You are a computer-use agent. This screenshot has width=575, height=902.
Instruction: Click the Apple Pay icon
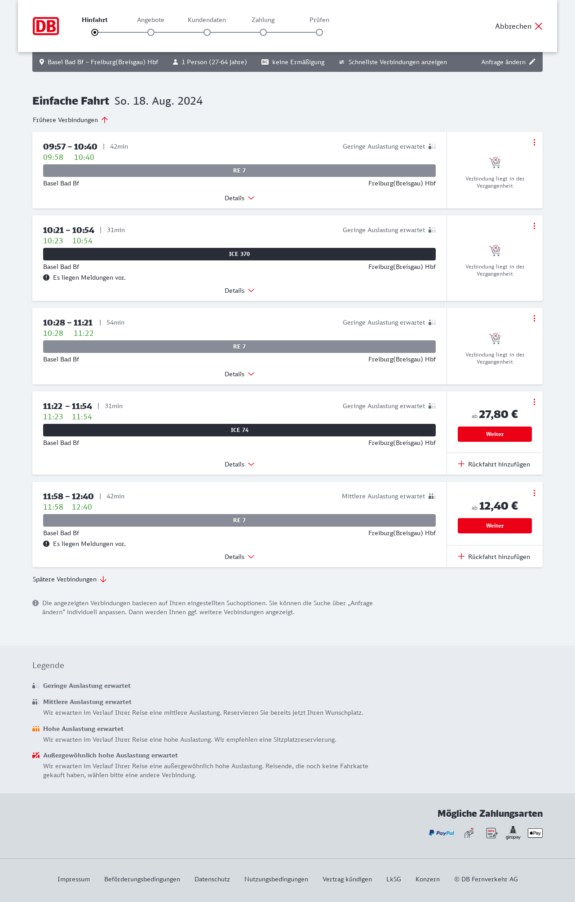[535, 833]
